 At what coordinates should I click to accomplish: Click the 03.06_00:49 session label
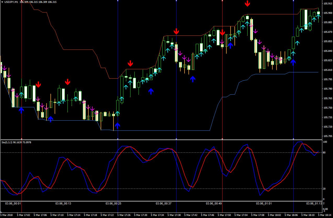point(214,203)
